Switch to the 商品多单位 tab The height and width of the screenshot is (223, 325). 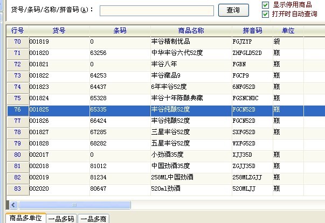point(26,218)
